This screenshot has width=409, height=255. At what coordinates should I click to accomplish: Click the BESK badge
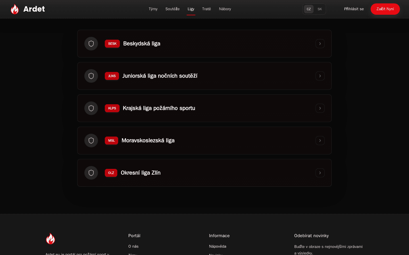point(112,44)
